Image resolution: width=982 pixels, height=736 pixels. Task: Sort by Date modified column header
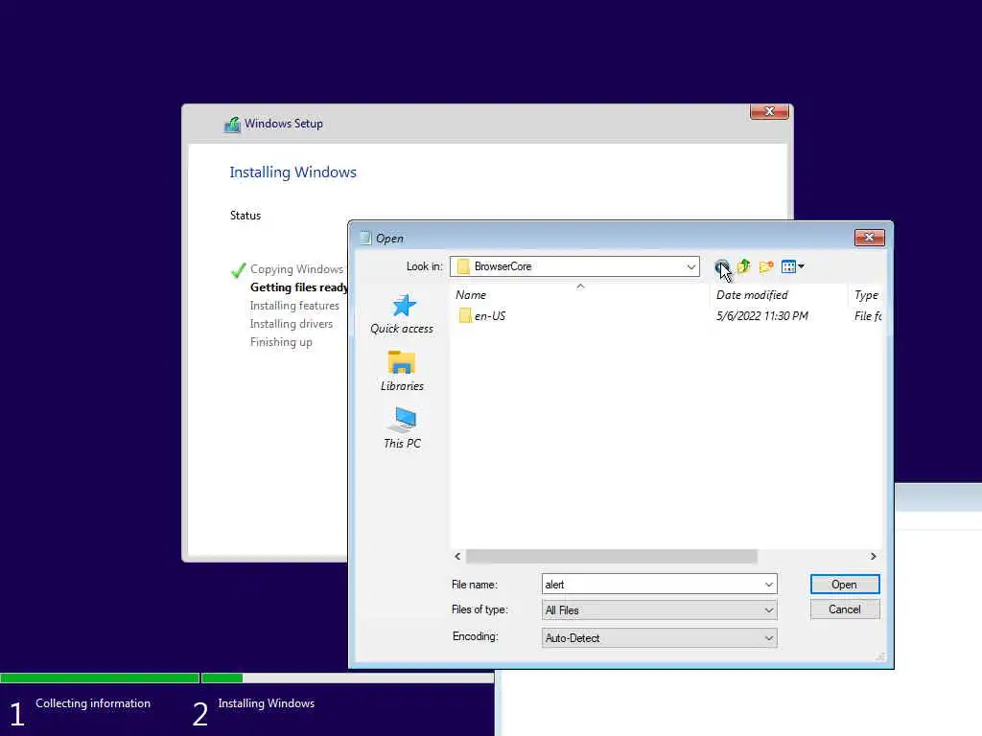click(x=780, y=295)
